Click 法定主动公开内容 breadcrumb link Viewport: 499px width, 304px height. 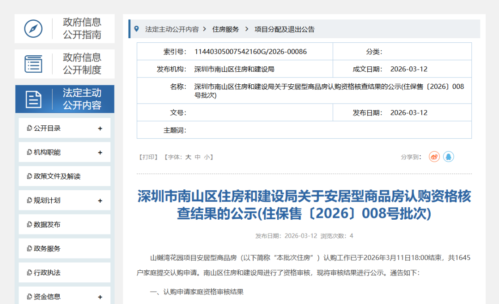tap(172, 29)
